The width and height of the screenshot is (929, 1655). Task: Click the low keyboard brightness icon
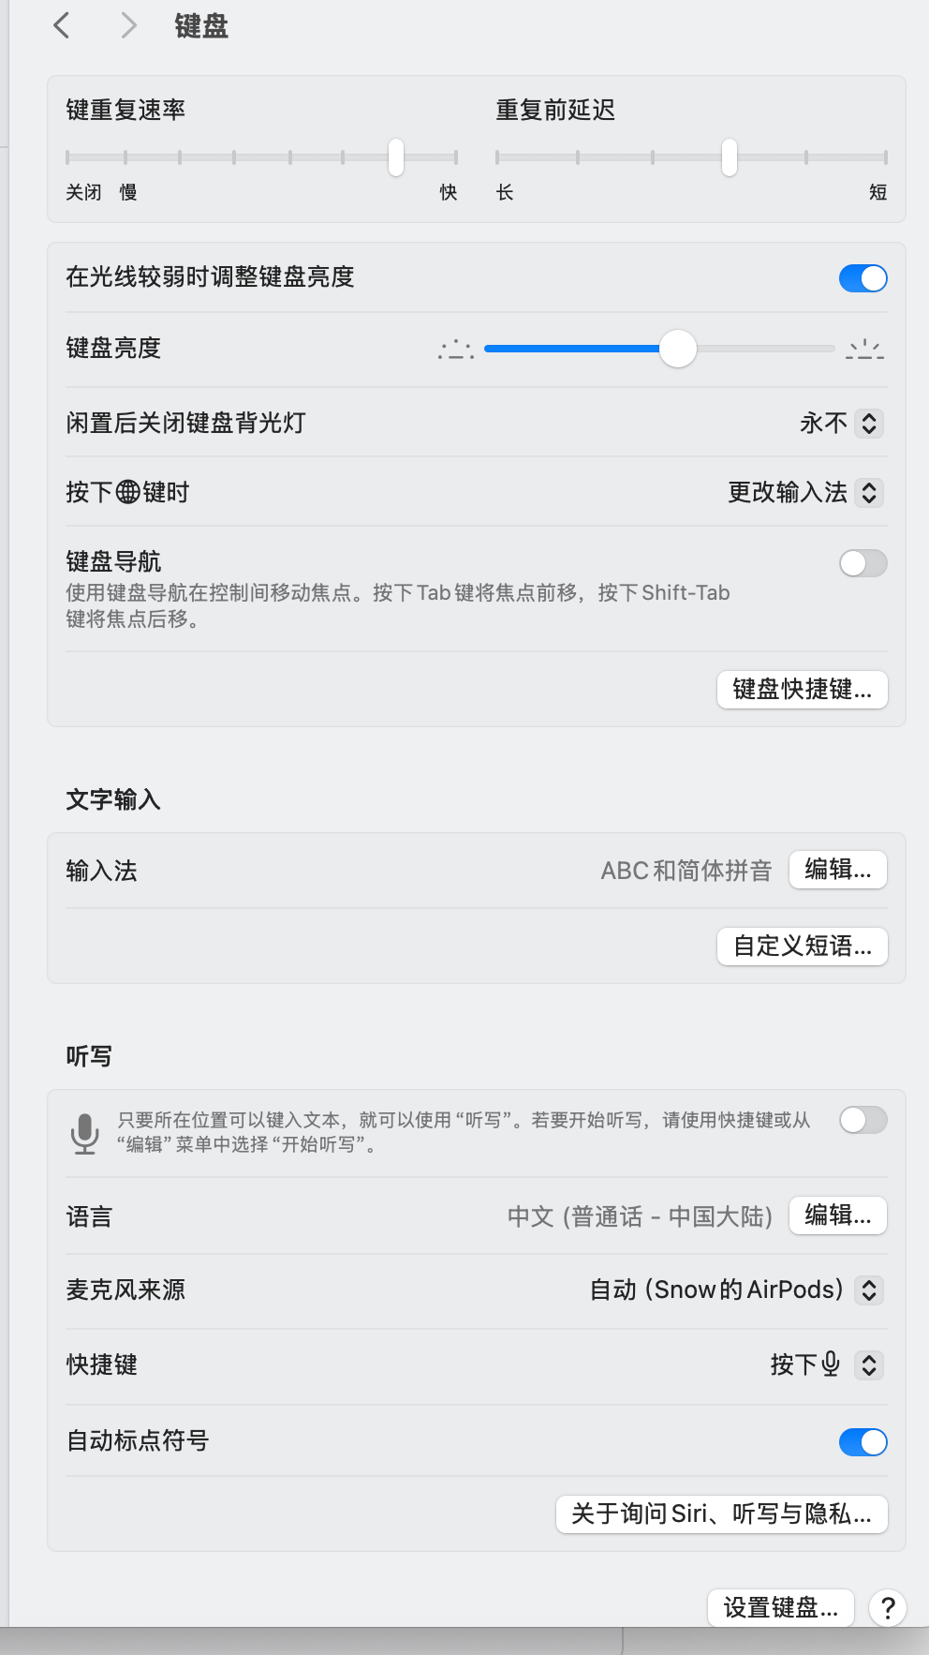[x=456, y=350]
